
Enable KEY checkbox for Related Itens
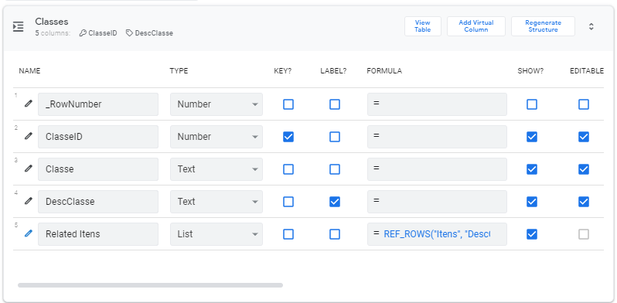coord(288,234)
